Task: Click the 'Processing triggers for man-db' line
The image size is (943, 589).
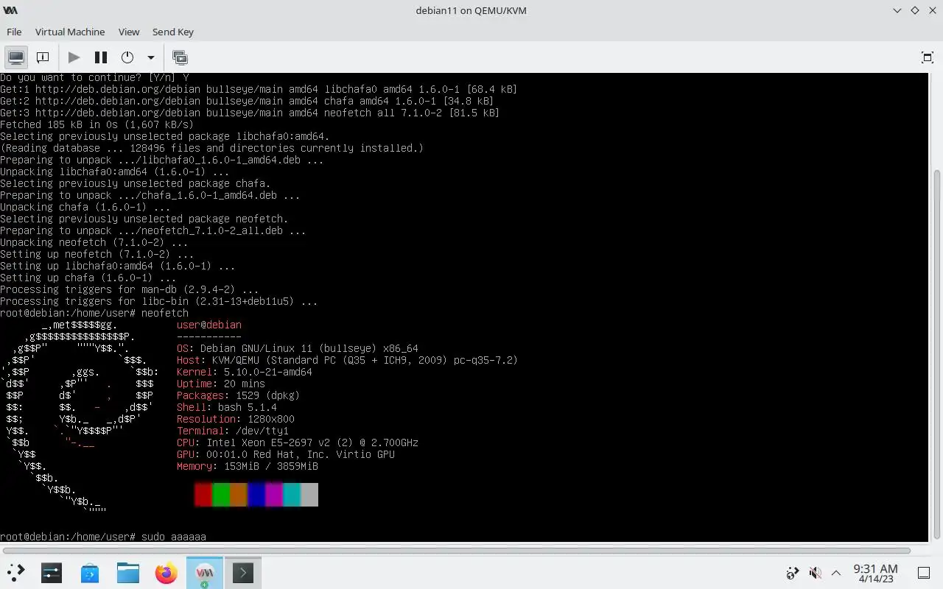Action: coord(130,289)
